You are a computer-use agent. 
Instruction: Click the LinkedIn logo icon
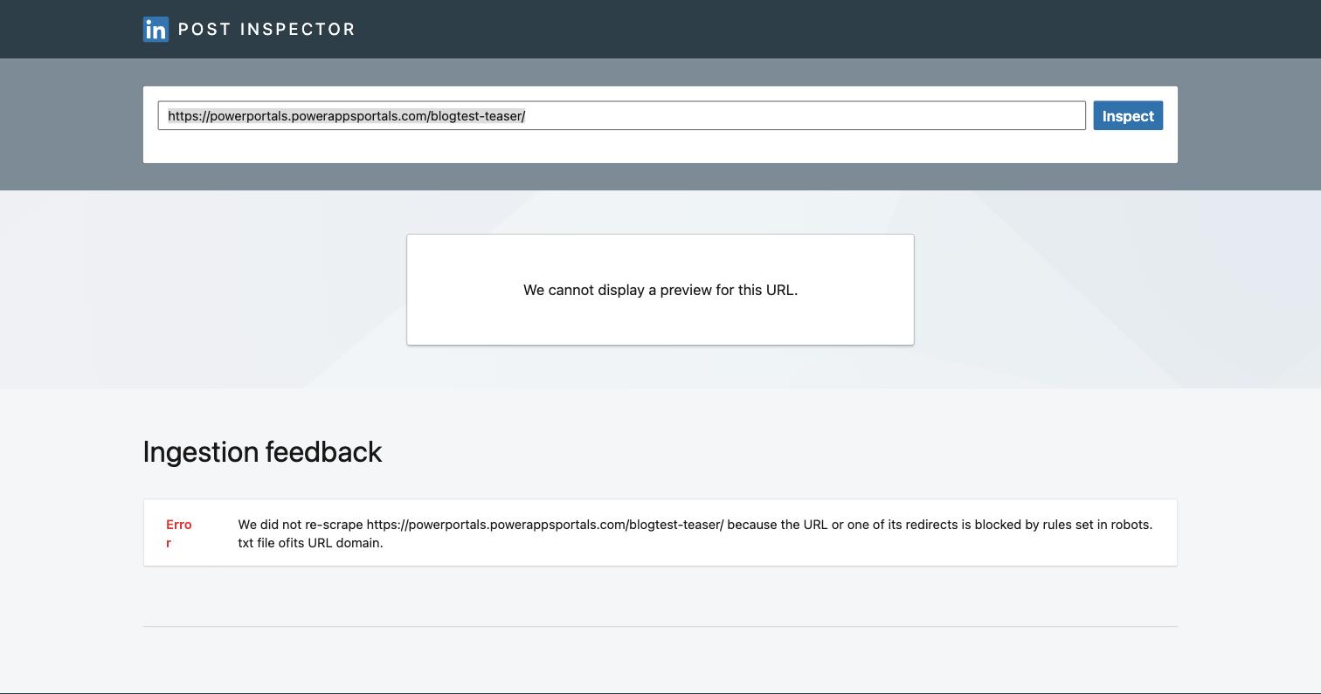[156, 29]
